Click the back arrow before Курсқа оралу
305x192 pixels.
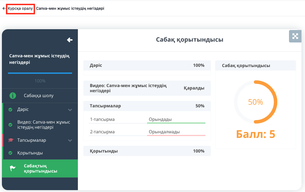[x=4, y=9]
